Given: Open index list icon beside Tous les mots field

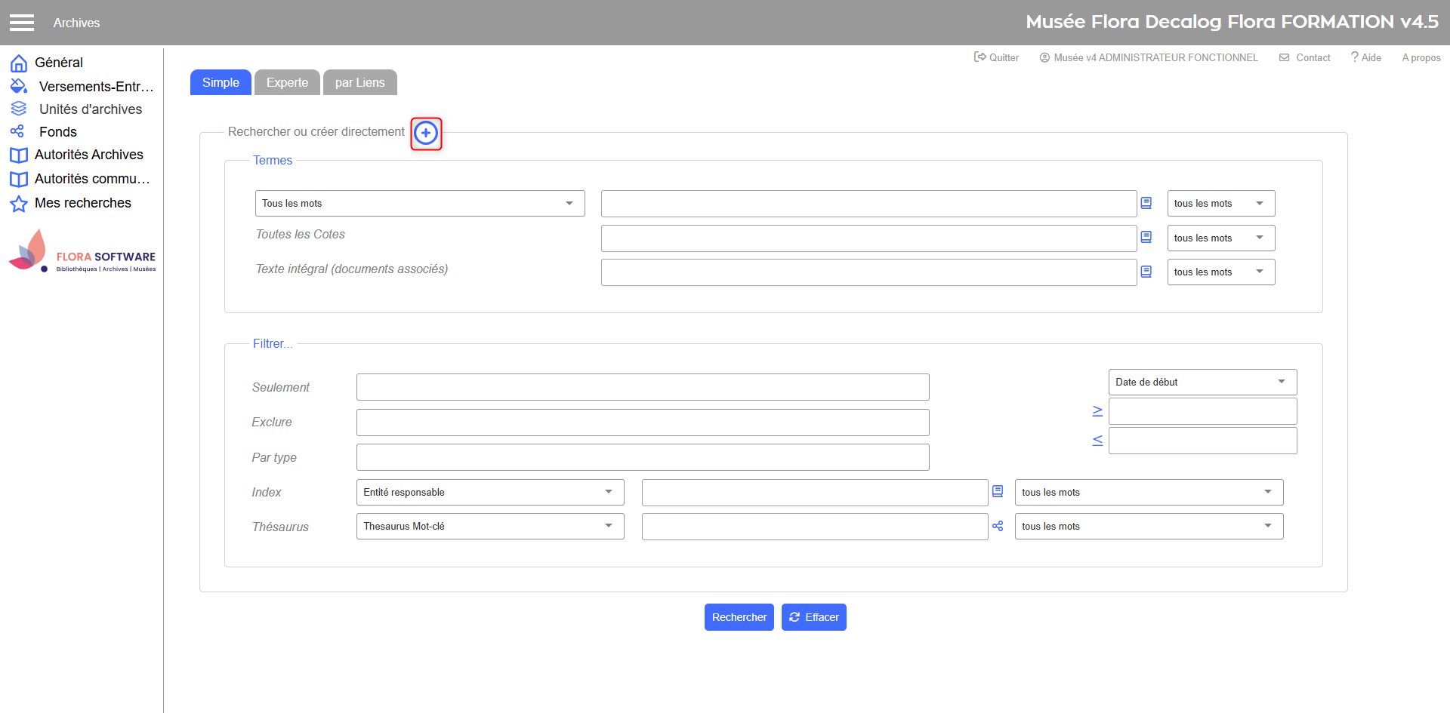Looking at the screenshot, I should tap(1146, 203).
